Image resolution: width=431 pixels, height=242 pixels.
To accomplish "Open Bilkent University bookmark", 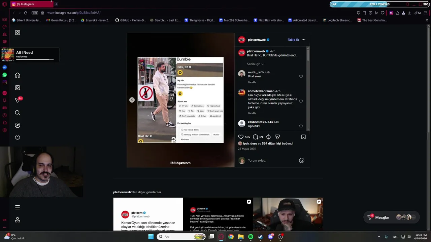I will coord(26,20).
